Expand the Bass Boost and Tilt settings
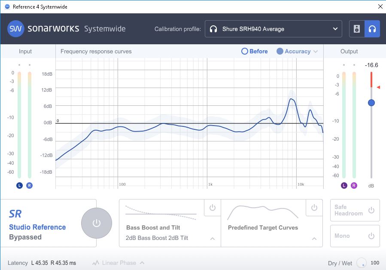The height and width of the screenshot is (270, 386). click(x=213, y=239)
